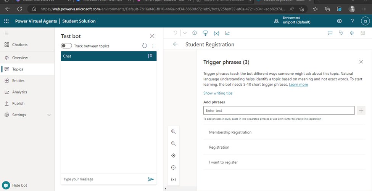Click the canvas horizontal scrollbar left arrow
372x191 pixels.
pyautogui.click(x=166, y=189)
